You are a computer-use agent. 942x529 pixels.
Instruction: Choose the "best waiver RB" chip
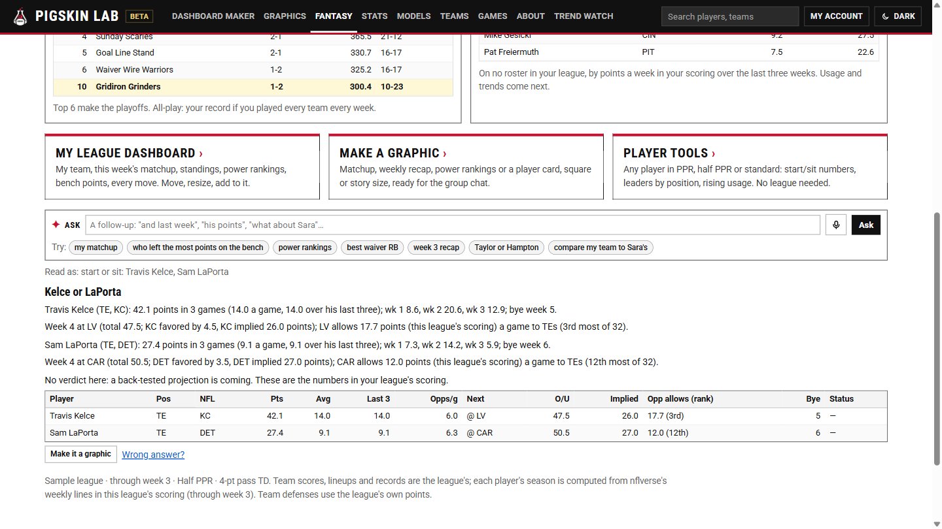[372, 248]
